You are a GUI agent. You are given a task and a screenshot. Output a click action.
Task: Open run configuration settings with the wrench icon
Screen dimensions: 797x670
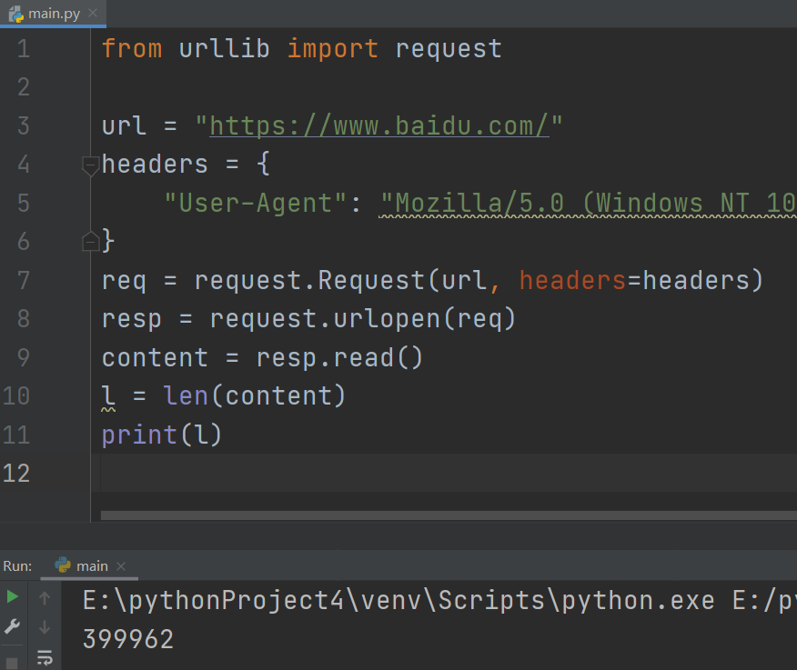(12, 626)
